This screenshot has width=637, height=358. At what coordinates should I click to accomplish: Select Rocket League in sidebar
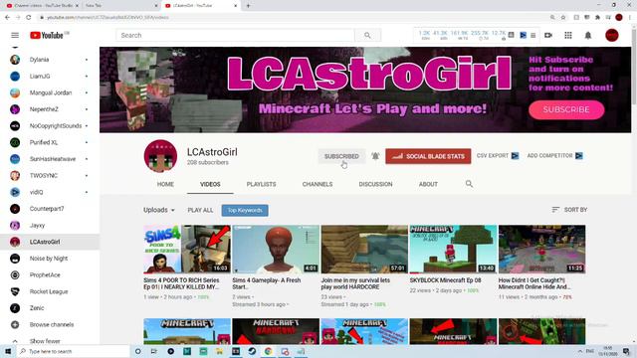pos(50,291)
